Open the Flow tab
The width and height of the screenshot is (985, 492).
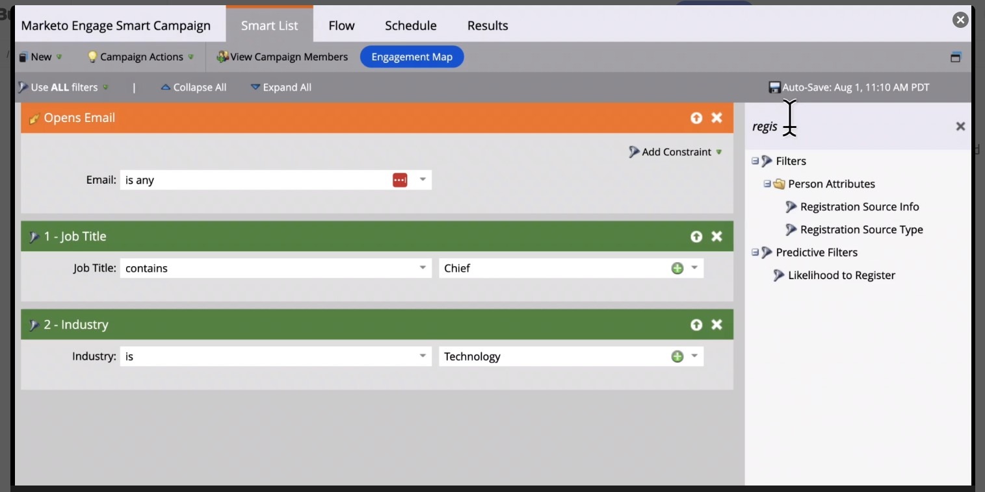341,25
